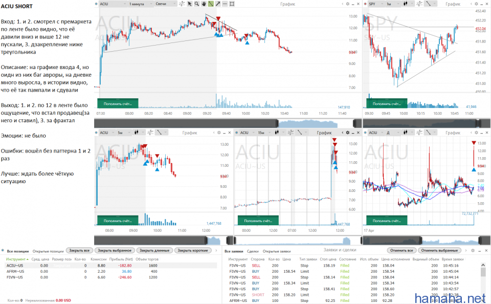Click range slider under SPY chart
491x304 pixels.
click(427, 123)
